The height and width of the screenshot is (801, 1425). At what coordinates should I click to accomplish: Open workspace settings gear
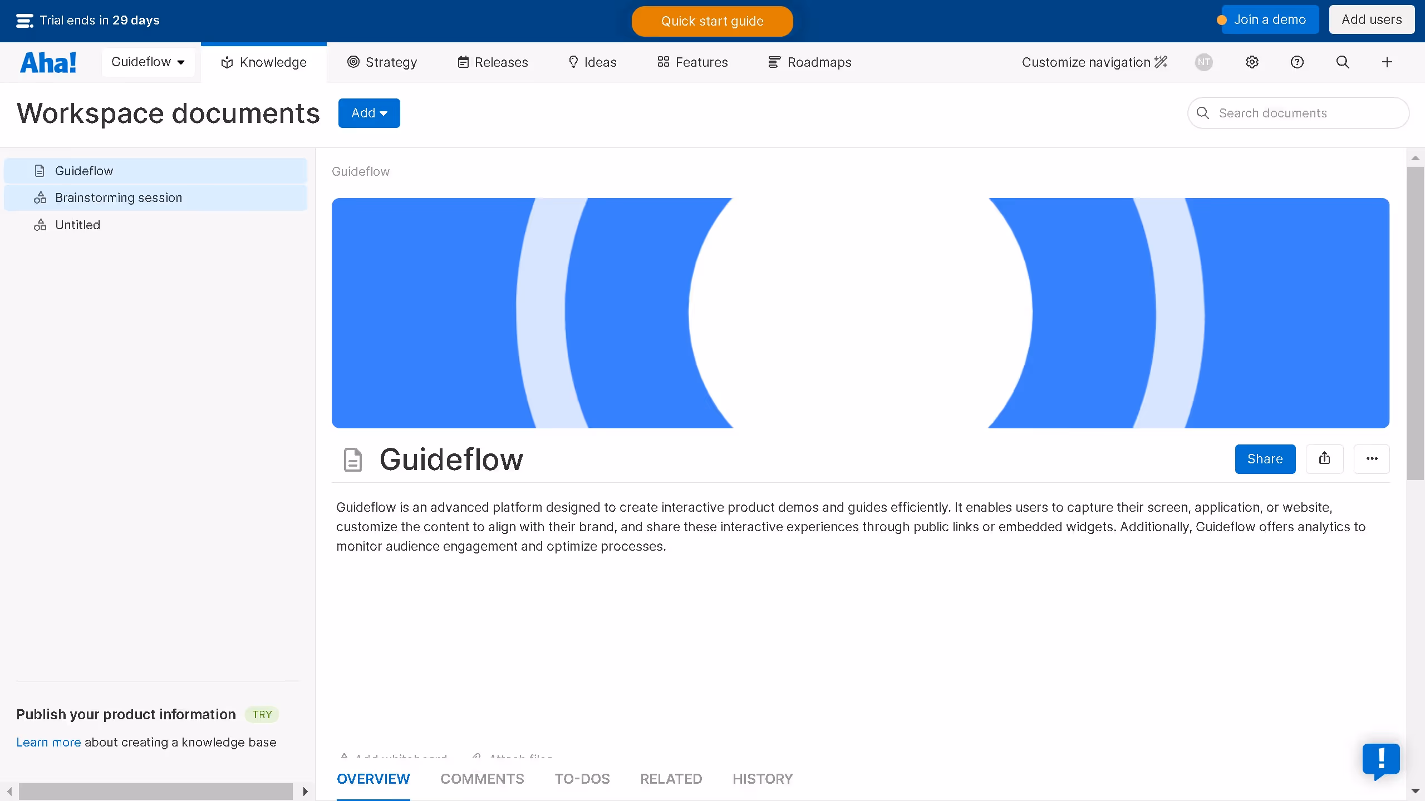point(1252,62)
